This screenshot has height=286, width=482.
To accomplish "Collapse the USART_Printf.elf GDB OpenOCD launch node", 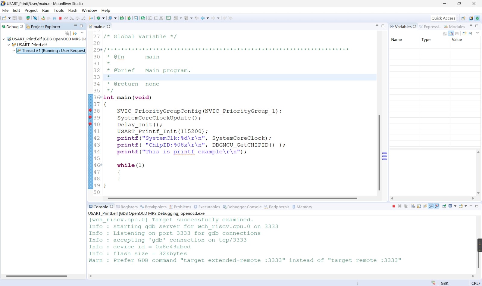I will coord(4,39).
